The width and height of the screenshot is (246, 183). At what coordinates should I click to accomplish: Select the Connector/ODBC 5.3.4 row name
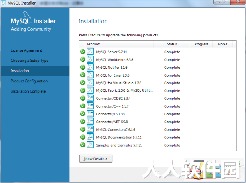point(113,99)
